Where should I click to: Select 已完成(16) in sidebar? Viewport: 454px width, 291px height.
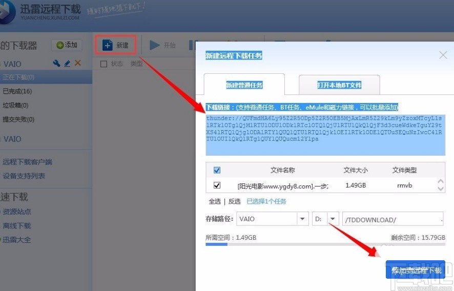point(17,91)
